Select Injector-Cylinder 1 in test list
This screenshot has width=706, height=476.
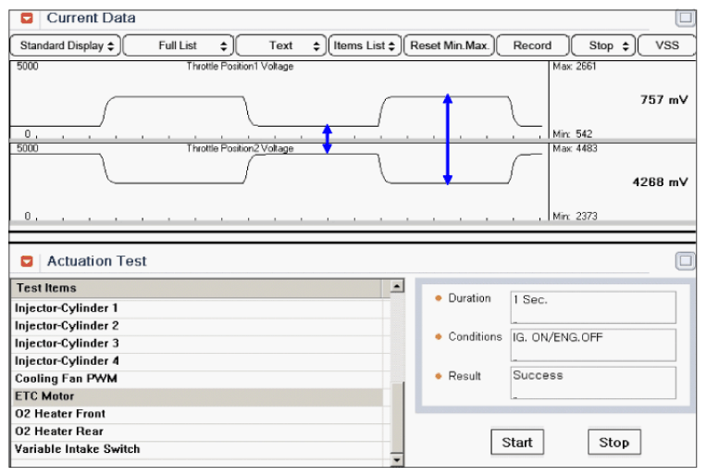pyautogui.click(x=67, y=308)
